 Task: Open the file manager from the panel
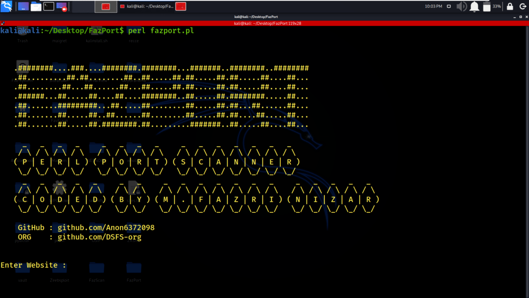click(36, 6)
